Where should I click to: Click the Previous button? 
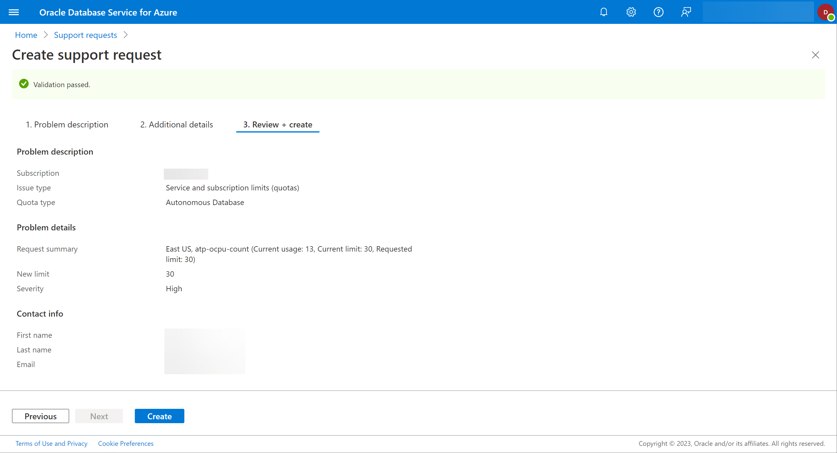point(41,416)
